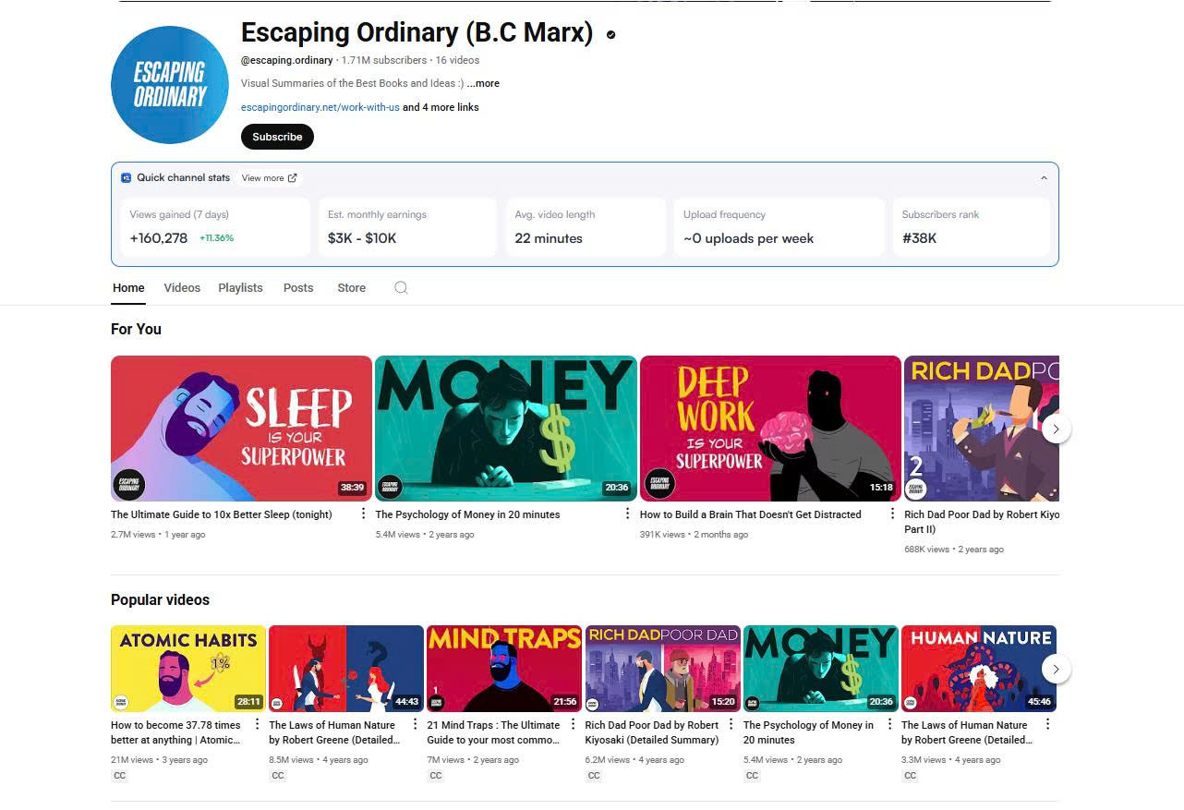1184x810 pixels.
Task: Play the Sleep Is Your Superpower thumbnail
Action: tap(241, 429)
